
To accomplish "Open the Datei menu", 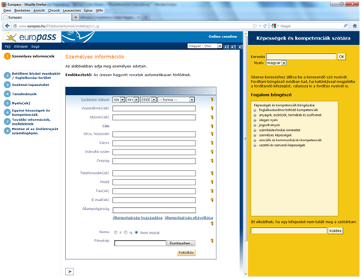I will click(7, 10).
